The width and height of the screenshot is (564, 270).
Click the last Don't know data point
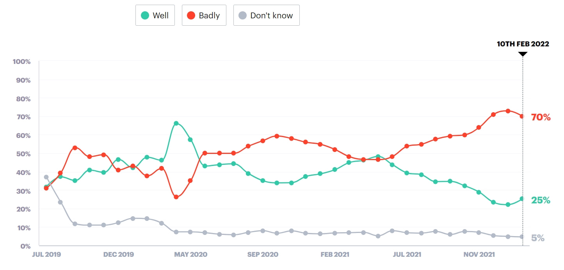point(522,237)
